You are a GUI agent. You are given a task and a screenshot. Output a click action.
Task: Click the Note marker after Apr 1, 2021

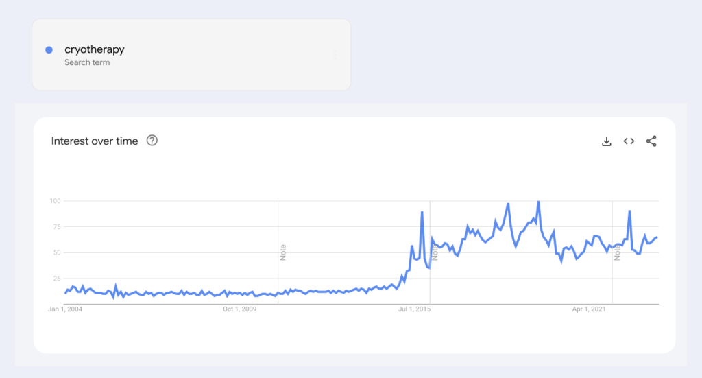pyautogui.click(x=617, y=252)
